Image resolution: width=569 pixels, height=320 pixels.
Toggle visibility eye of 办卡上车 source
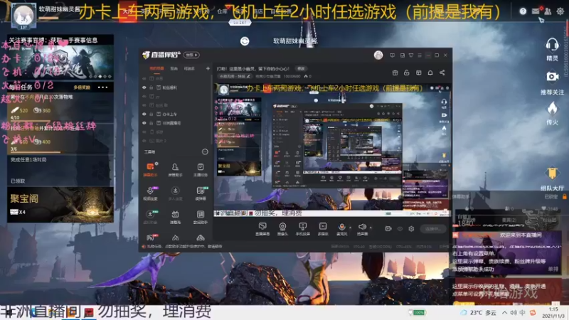coord(144,114)
